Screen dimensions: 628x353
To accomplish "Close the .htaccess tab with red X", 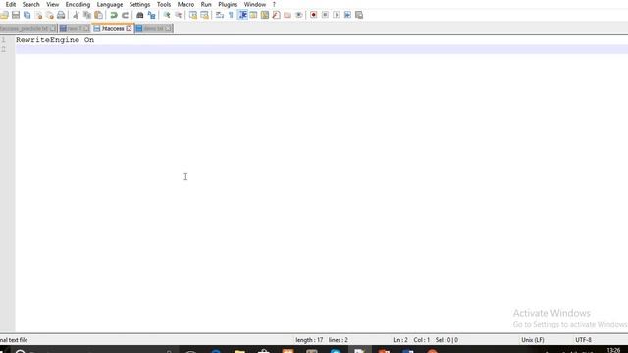I will coord(129,28).
